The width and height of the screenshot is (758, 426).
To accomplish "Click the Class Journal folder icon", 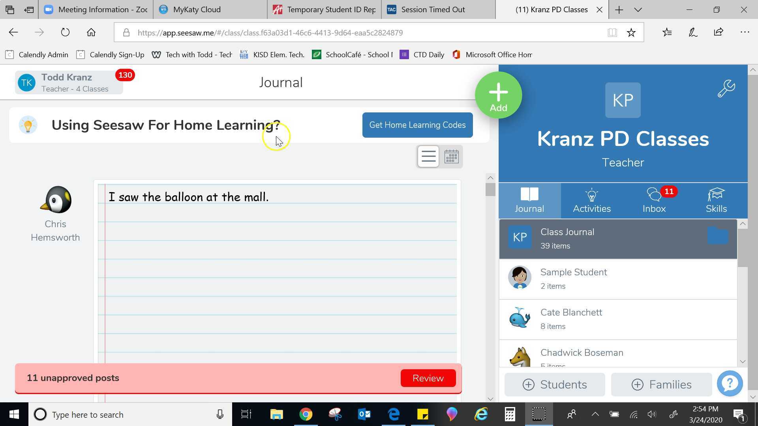I will 718,235.
